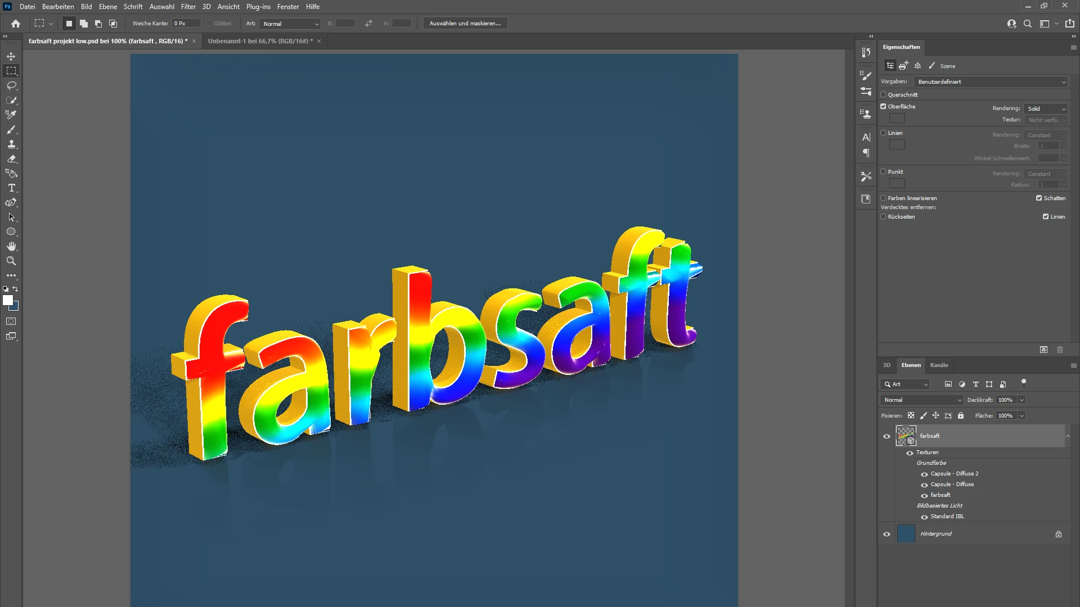Select the Hand tool
Viewport: 1080px width, 607px height.
click(11, 246)
